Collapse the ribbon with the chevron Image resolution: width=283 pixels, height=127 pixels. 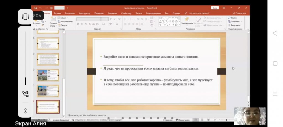248,29
